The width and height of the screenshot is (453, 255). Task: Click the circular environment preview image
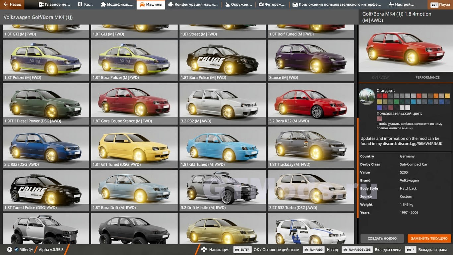pos(367,97)
